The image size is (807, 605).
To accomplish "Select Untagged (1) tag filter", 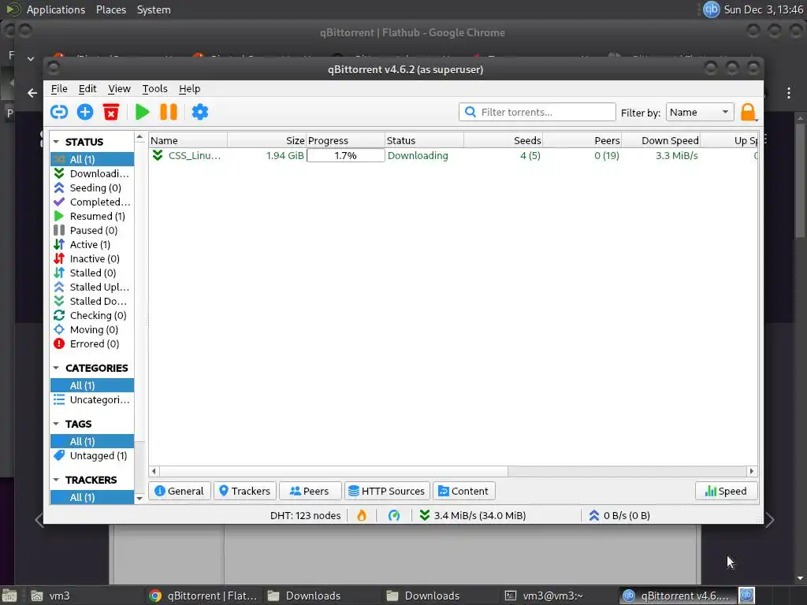I will (x=92, y=455).
